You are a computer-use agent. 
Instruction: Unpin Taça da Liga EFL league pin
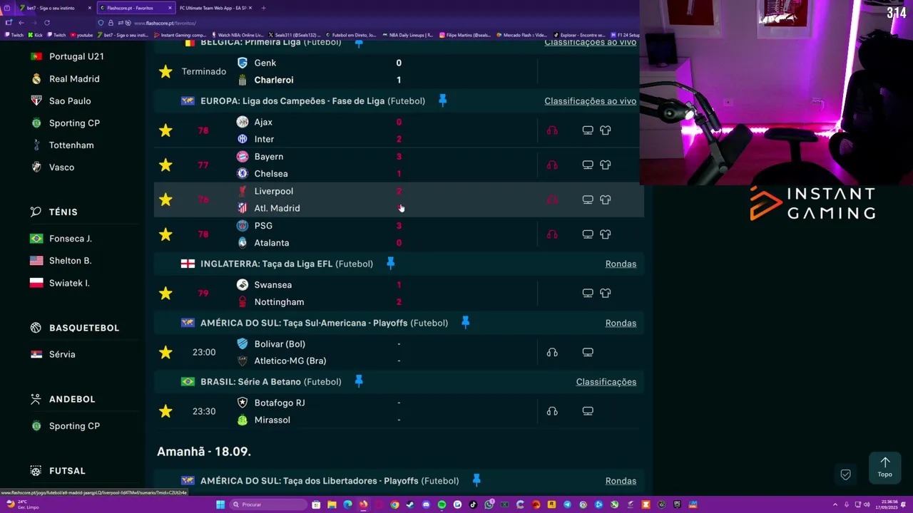[390, 264]
